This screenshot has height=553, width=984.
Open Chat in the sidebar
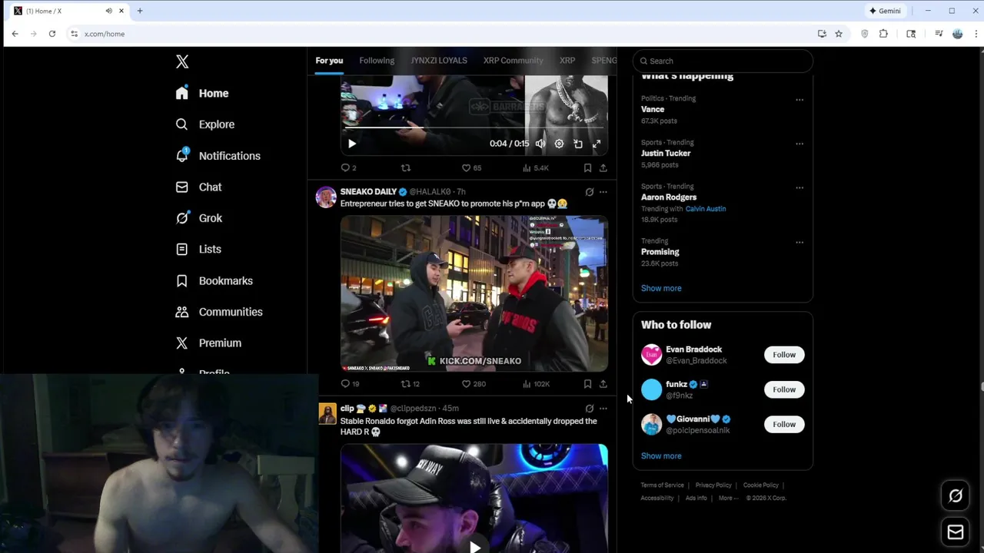tap(198, 187)
